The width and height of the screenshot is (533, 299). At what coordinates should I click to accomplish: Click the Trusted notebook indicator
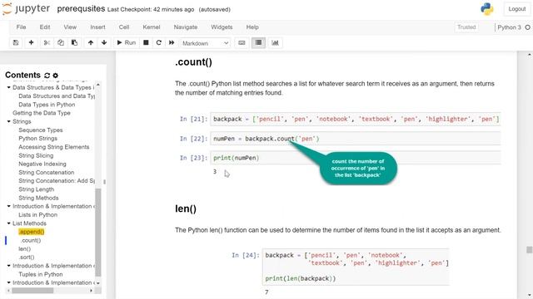click(x=466, y=27)
